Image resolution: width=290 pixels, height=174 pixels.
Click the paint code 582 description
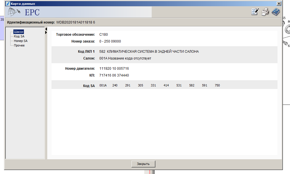pyautogui.click(x=149, y=52)
